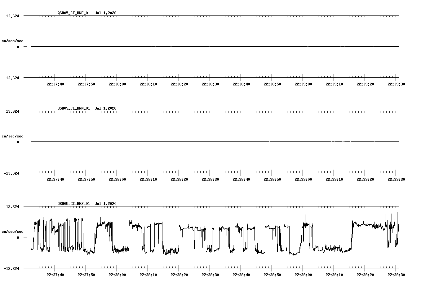Click time label 22:38:20 under HNN chart
The image size is (421, 286).
[x=179, y=179]
